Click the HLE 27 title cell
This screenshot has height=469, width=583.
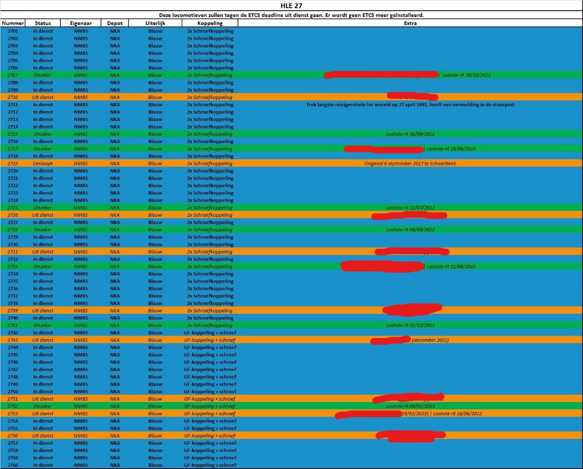pos(291,6)
